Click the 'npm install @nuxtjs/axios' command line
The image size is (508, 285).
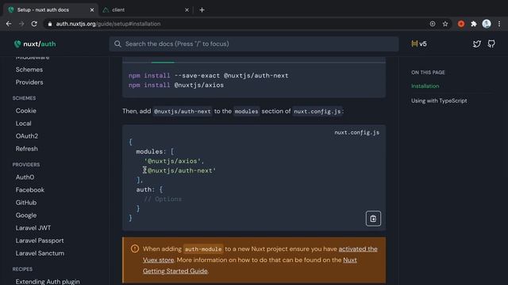176,85
